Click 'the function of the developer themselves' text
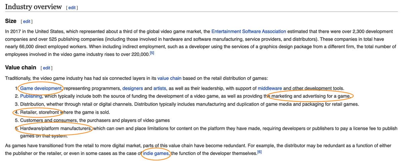 pyautogui.click(x=214, y=154)
